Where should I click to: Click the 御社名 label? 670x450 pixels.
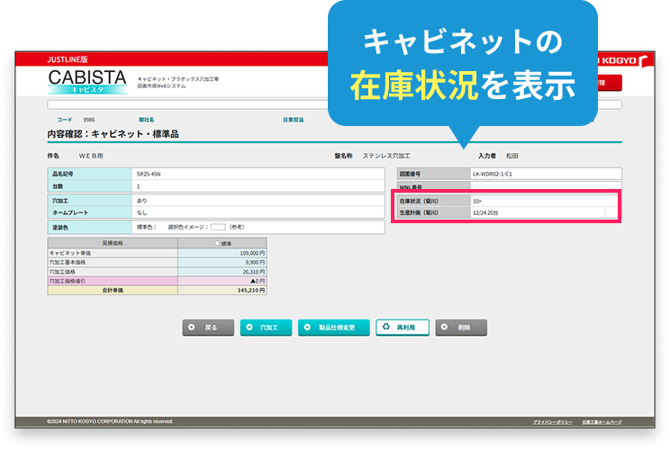tap(146, 120)
